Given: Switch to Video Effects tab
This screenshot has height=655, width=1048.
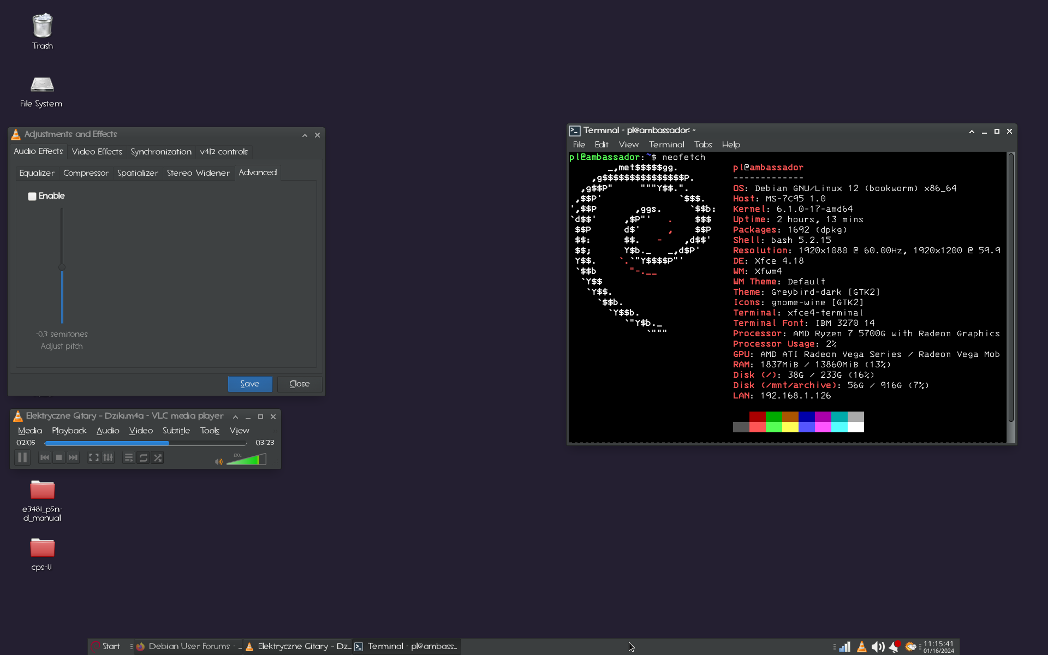Looking at the screenshot, I should [x=97, y=152].
